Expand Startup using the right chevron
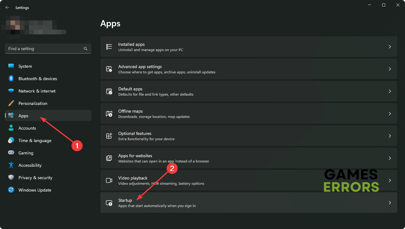Screen dimensions: 405x229 tap(390, 203)
